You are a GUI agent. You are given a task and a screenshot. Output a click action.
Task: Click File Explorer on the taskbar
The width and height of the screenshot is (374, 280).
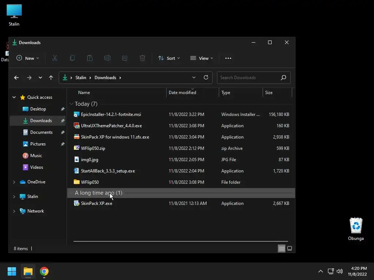click(28, 271)
